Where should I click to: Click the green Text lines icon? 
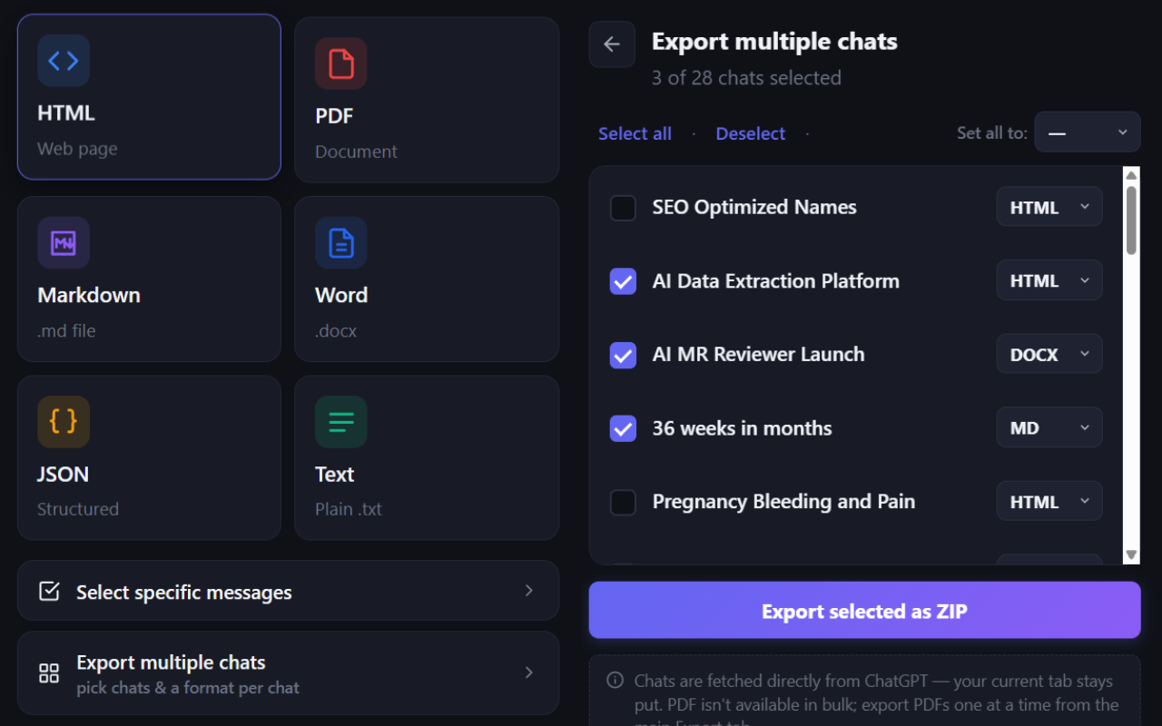pos(341,421)
